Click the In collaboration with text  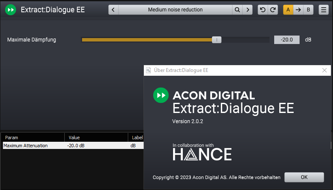pyautogui.click(x=193, y=145)
